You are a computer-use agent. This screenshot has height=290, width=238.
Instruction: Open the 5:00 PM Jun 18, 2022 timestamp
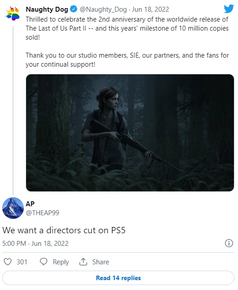[x=35, y=243]
